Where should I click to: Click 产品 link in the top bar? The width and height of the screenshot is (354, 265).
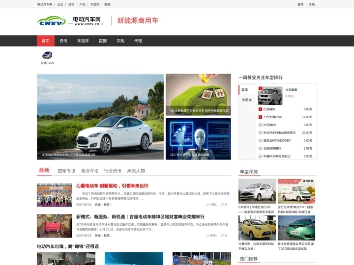pyautogui.click(x=83, y=4)
